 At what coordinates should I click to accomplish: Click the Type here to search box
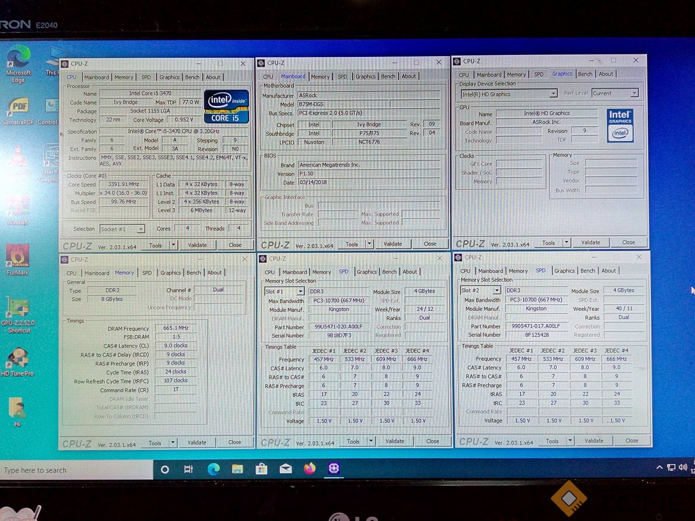click(x=76, y=470)
